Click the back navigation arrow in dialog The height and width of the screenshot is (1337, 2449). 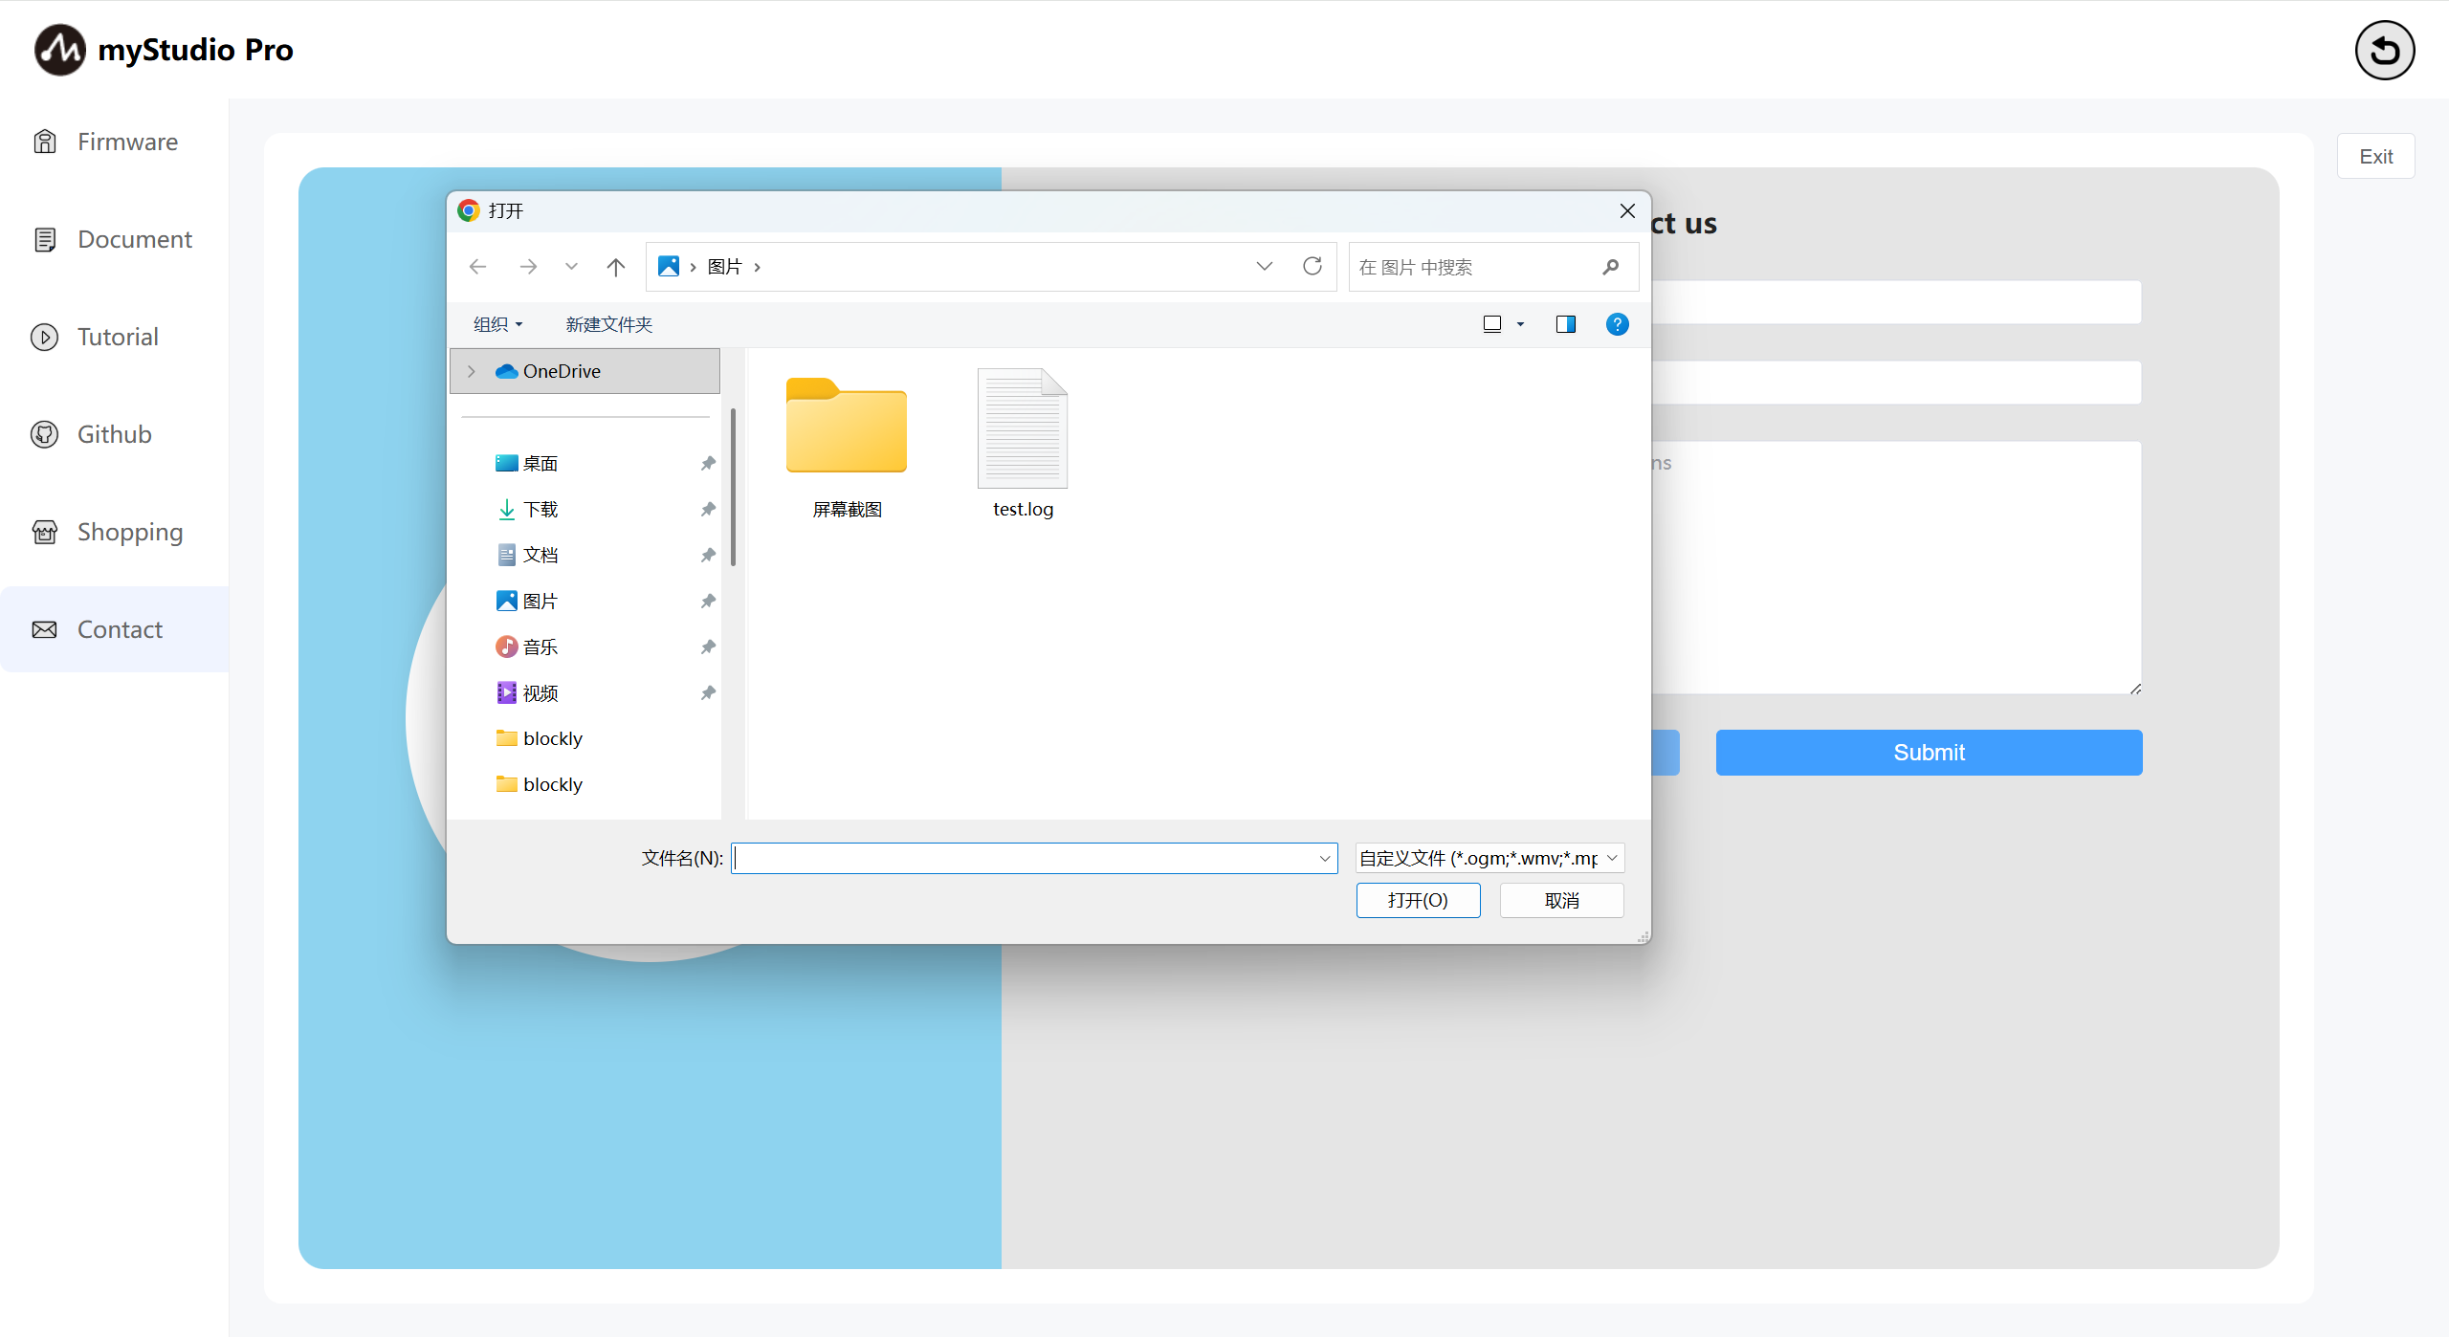click(x=477, y=267)
